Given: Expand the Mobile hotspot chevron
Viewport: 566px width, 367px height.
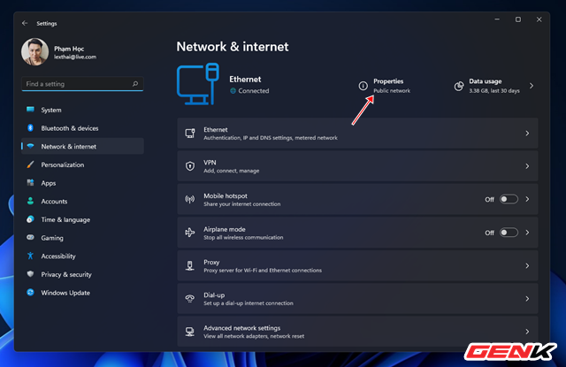Looking at the screenshot, I should 527,199.
